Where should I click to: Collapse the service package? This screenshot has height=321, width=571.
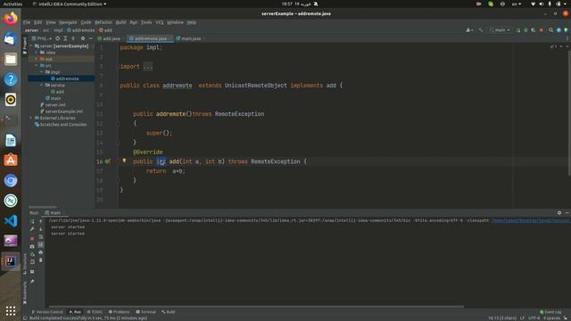[42, 86]
